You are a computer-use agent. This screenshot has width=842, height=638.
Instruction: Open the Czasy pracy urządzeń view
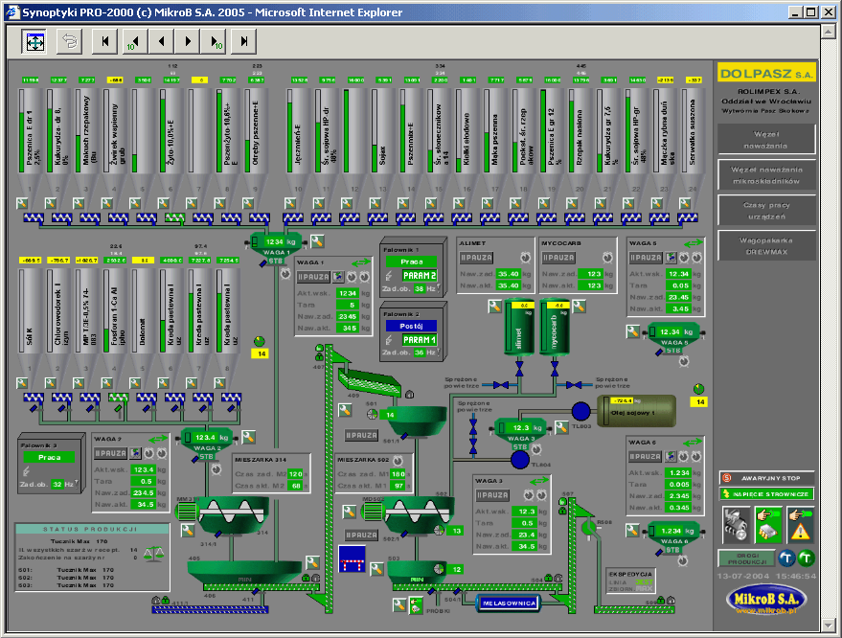[766, 211]
